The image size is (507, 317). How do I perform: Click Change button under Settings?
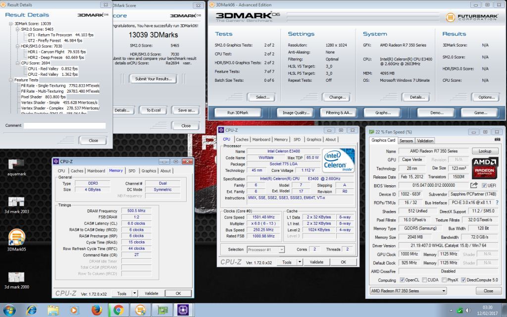click(337, 97)
